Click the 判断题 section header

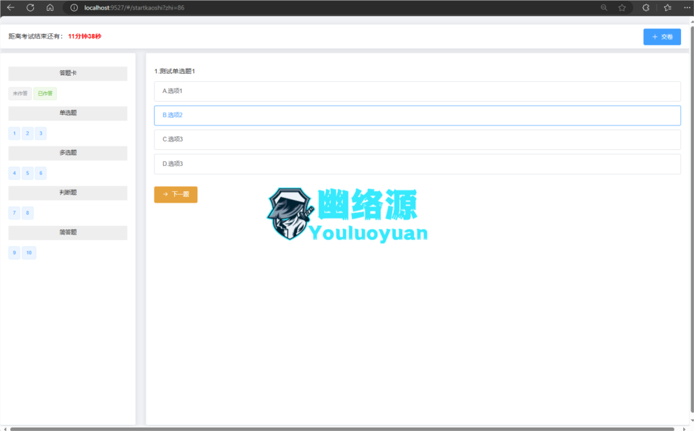[68, 193]
